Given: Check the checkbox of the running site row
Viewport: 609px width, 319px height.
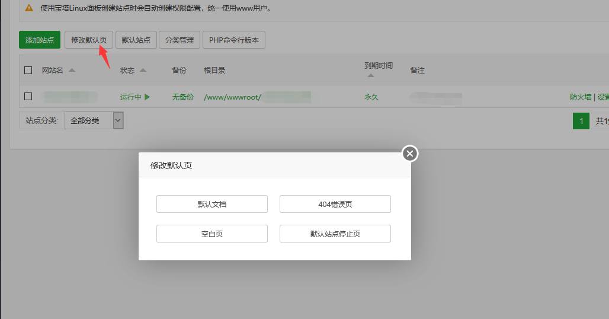Looking at the screenshot, I should (x=28, y=97).
